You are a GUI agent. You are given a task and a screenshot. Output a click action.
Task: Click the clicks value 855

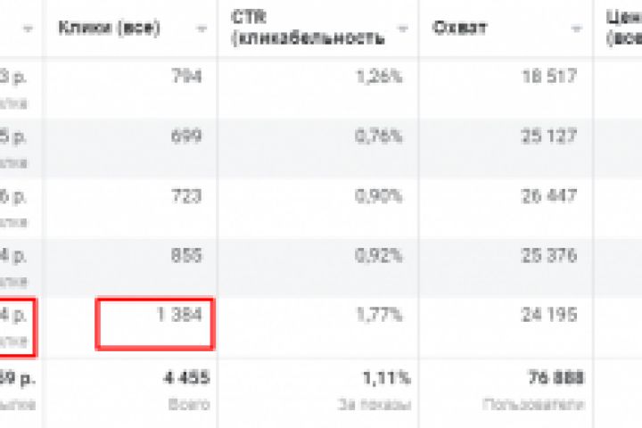click(185, 256)
